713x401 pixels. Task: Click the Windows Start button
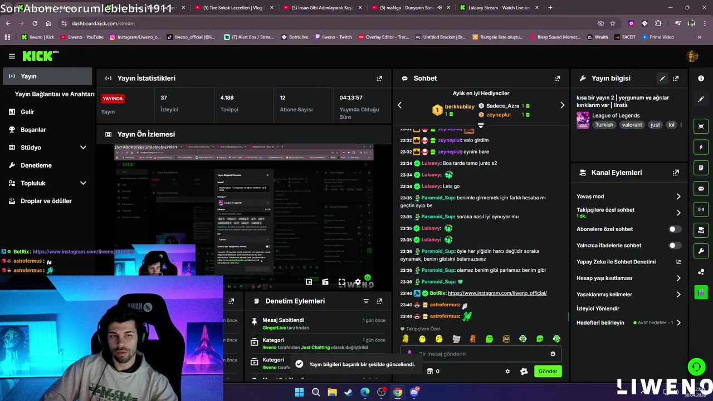pyautogui.click(x=299, y=392)
